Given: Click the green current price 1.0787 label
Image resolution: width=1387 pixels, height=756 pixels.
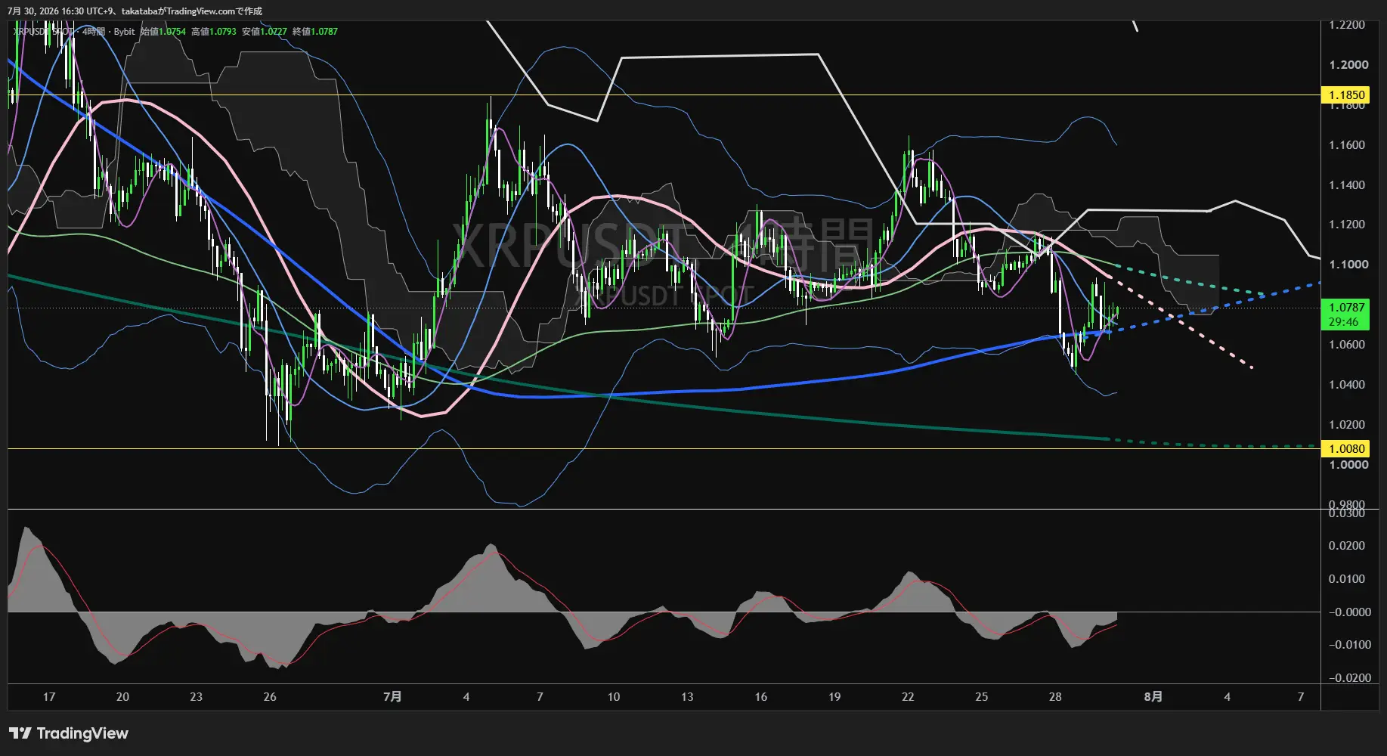Looking at the screenshot, I should click(x=1346, y=307).
